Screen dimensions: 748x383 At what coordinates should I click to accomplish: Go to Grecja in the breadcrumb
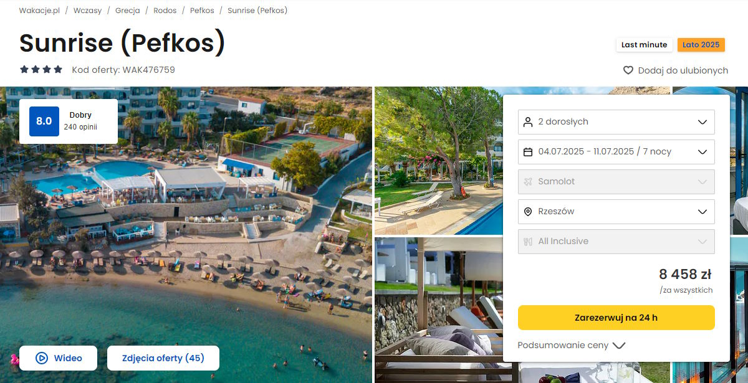(x=127, y=11)
